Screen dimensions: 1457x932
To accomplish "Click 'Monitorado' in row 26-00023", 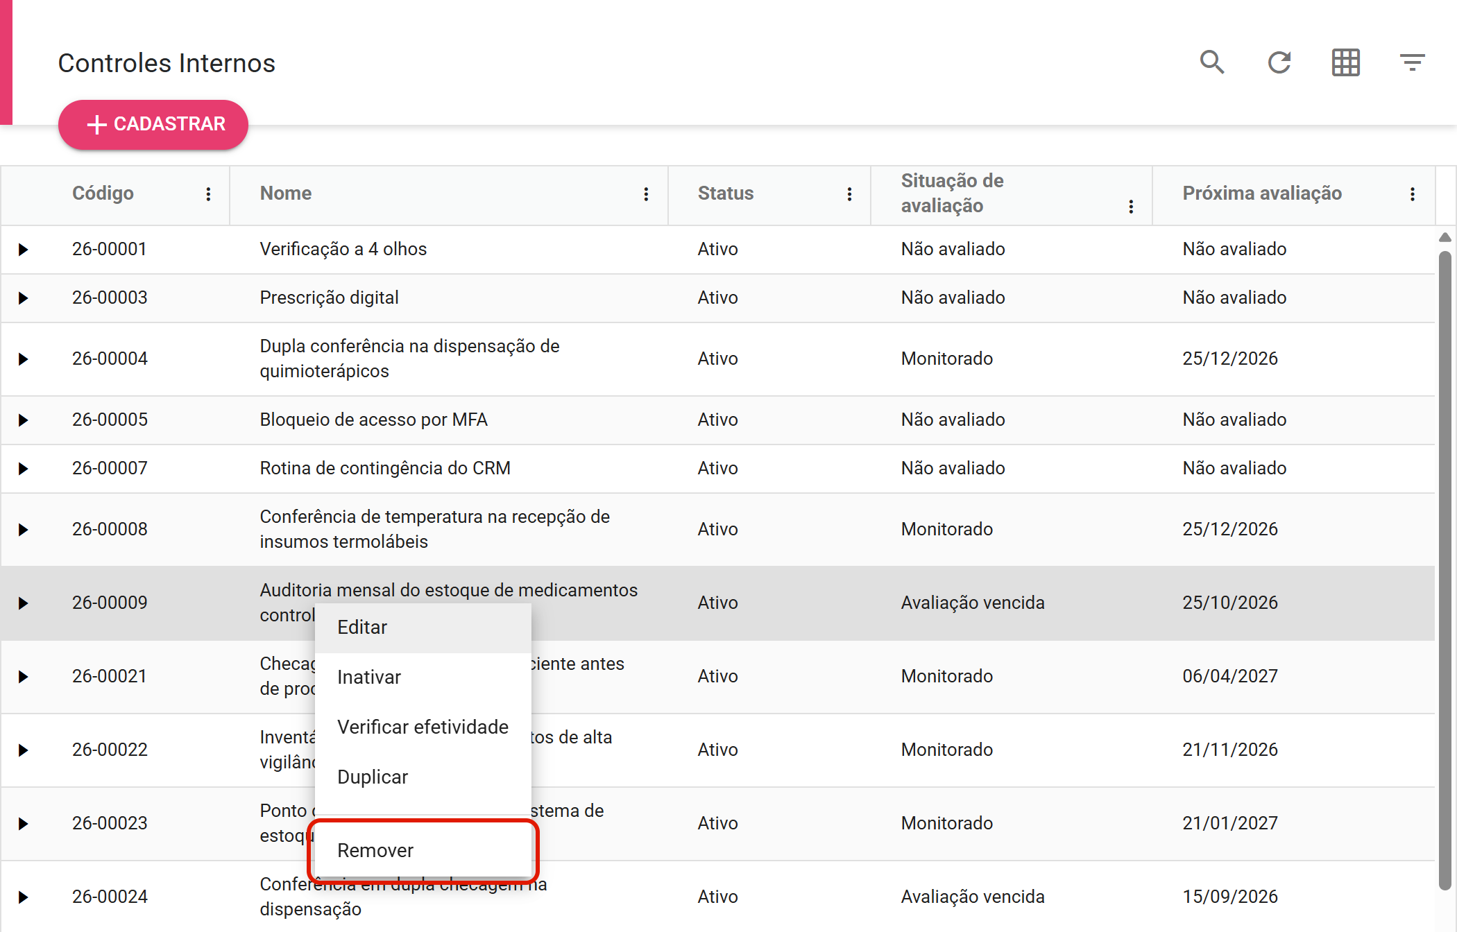I will pyautogui.click(x=947, y=823).
